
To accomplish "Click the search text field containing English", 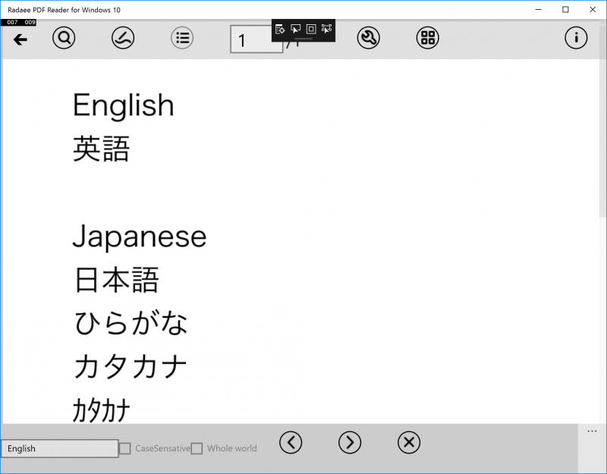I will coord(60,448).
